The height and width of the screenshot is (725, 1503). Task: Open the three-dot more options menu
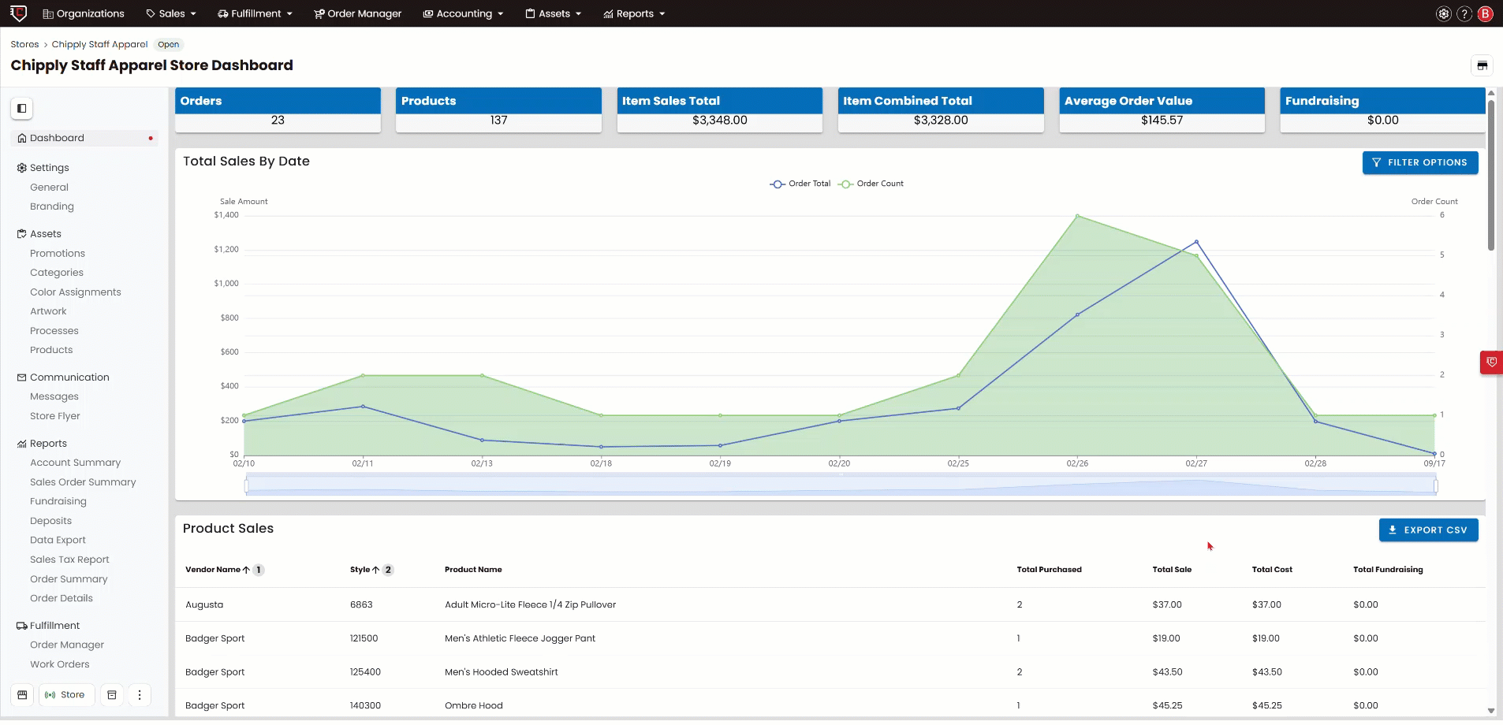[x=140, y=695]
